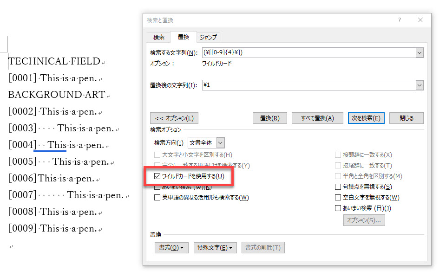
Task: Open the 書式 dropdown button
Action: pos(171,248)
